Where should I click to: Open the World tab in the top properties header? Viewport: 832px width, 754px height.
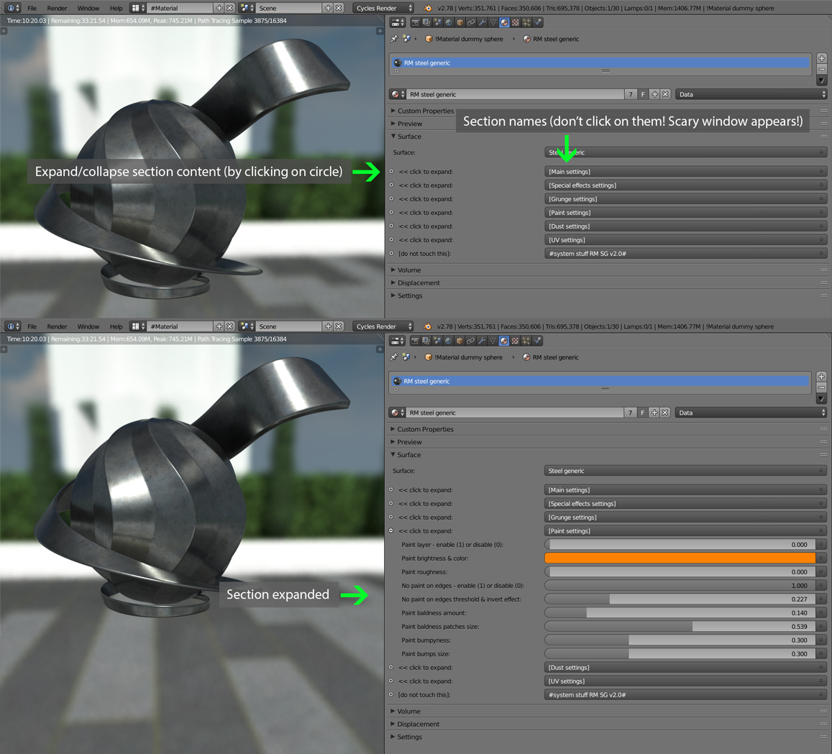(449, 23)
